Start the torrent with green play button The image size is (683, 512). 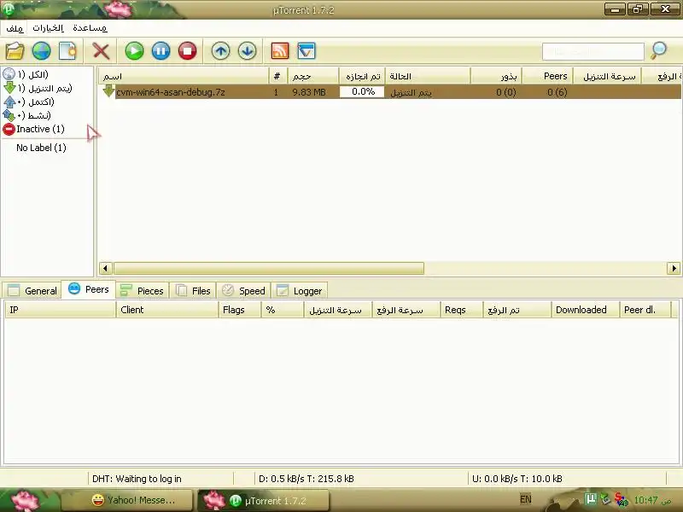(x=134, y=51)
